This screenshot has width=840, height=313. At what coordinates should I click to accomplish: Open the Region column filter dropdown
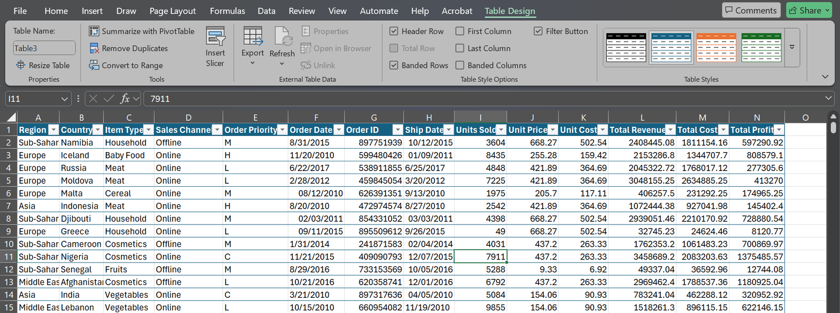tap(53, 130)
